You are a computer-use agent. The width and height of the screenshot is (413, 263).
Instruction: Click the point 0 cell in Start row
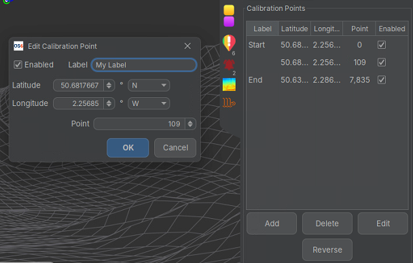[x=359, y=45]
